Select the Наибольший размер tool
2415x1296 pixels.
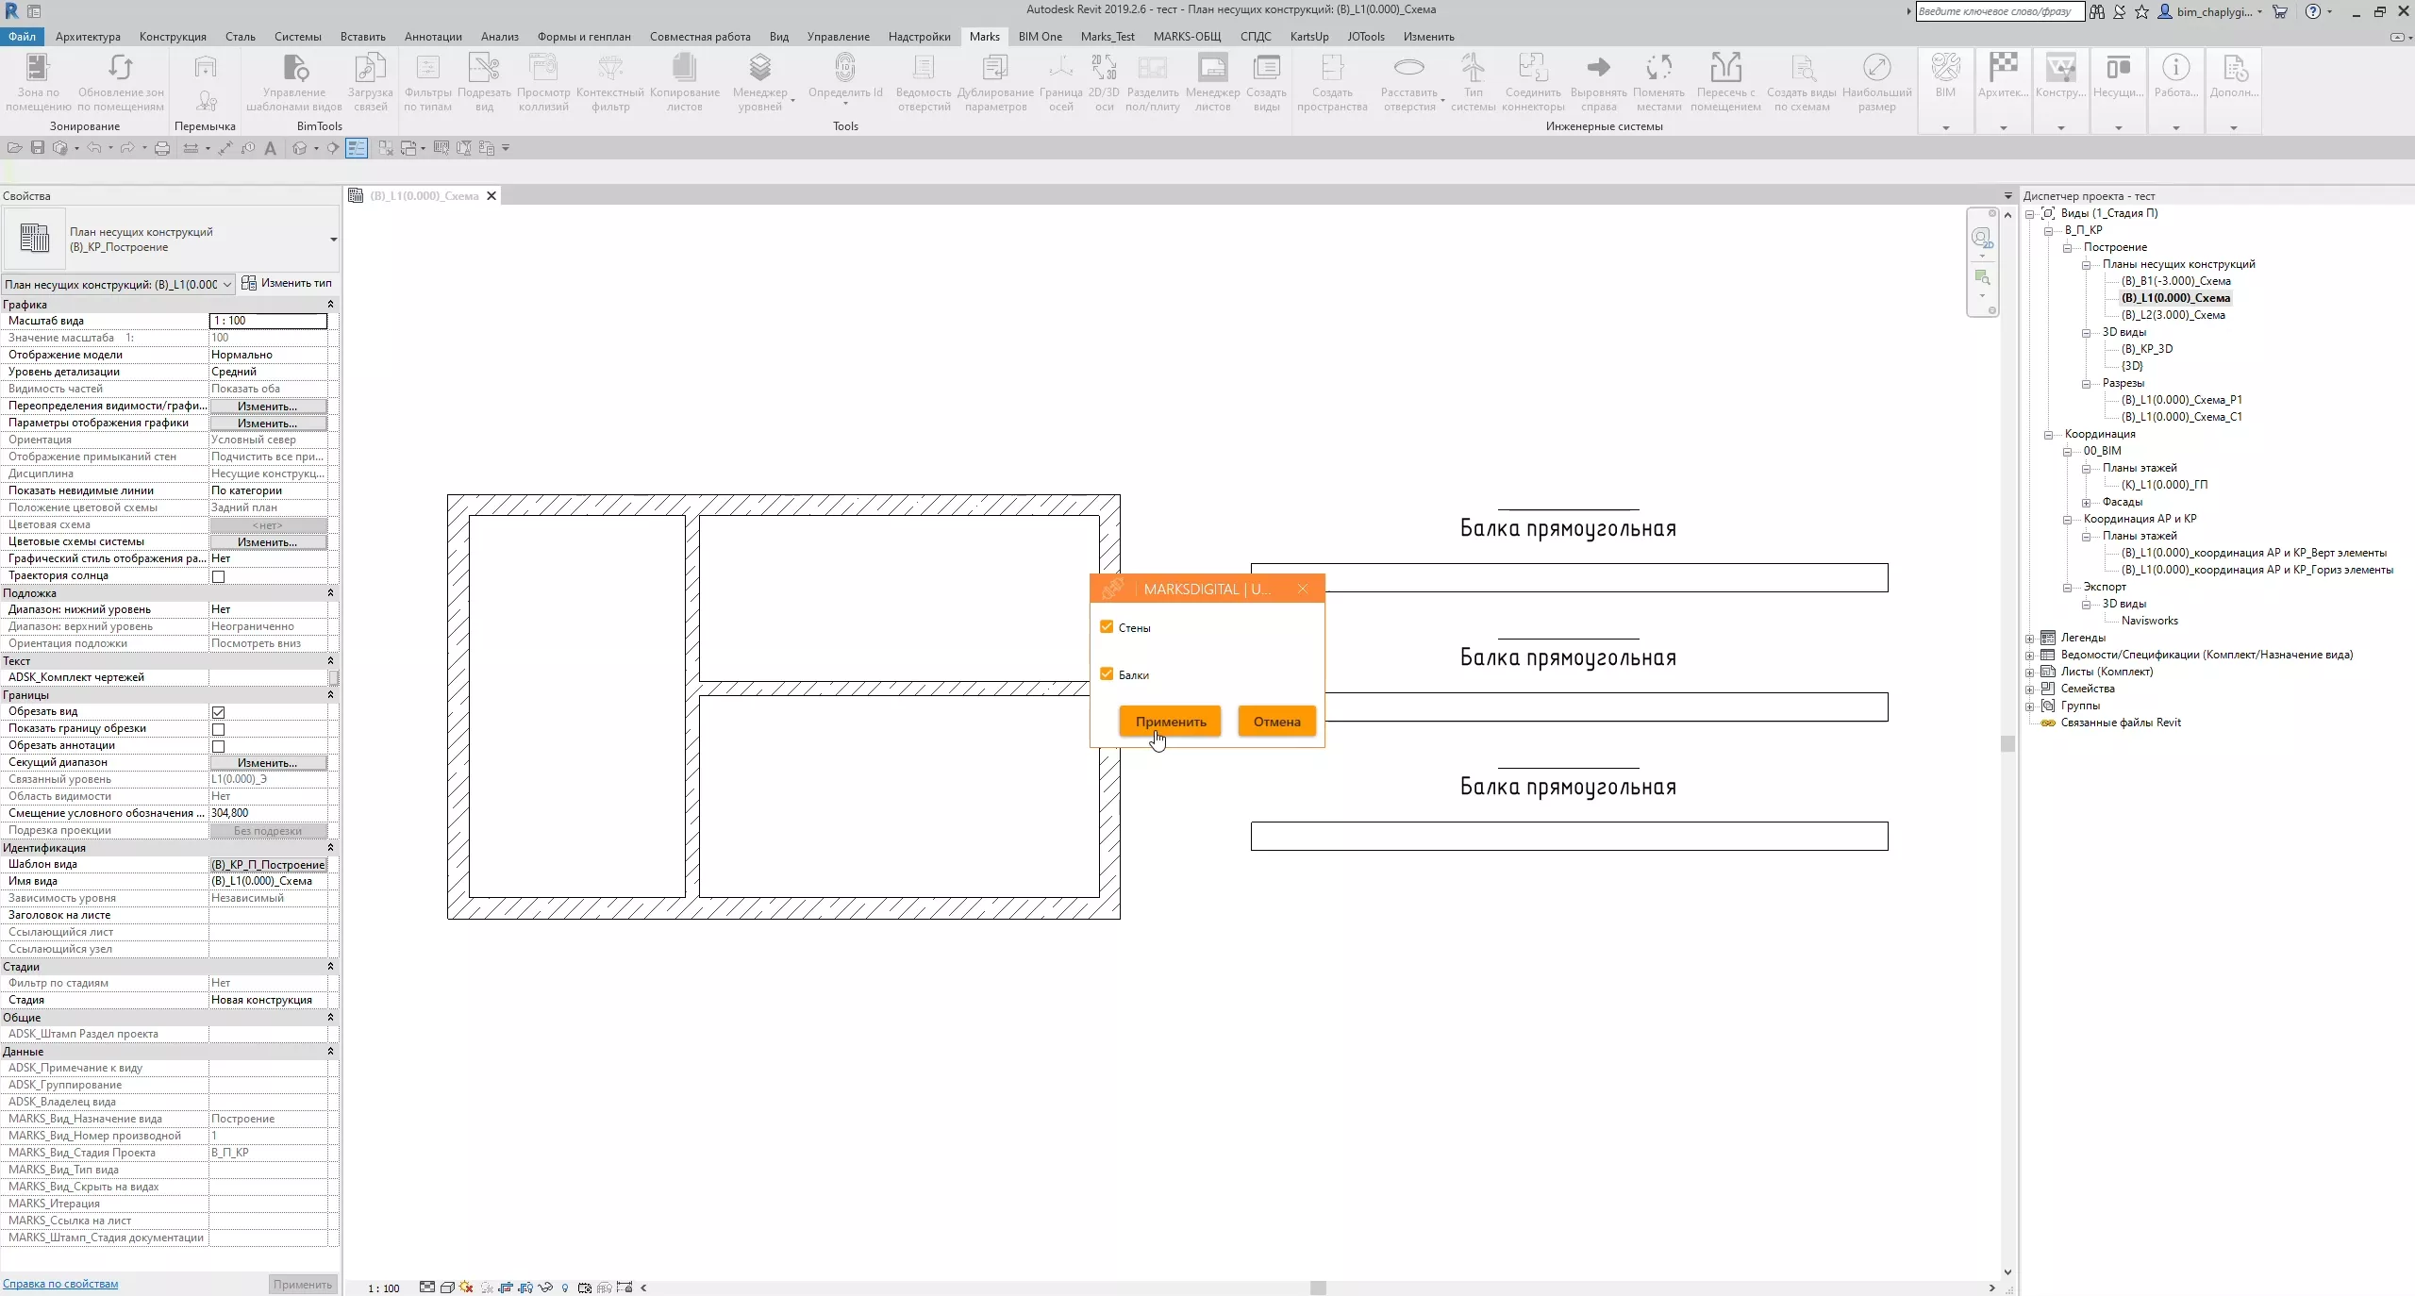click(1876, 69)
